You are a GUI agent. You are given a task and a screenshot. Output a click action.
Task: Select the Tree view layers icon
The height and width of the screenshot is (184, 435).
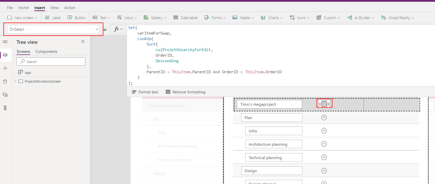(5, 55)
